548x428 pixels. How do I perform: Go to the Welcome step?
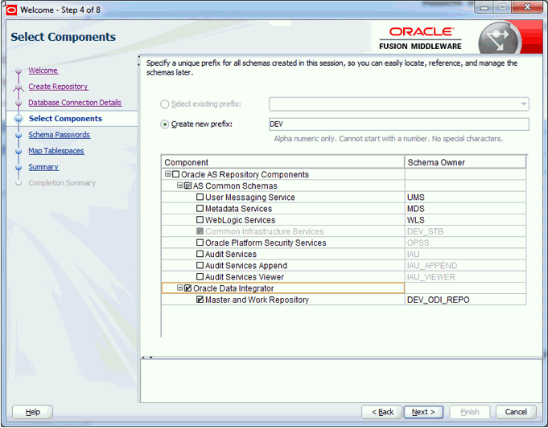tap(43, 71)
